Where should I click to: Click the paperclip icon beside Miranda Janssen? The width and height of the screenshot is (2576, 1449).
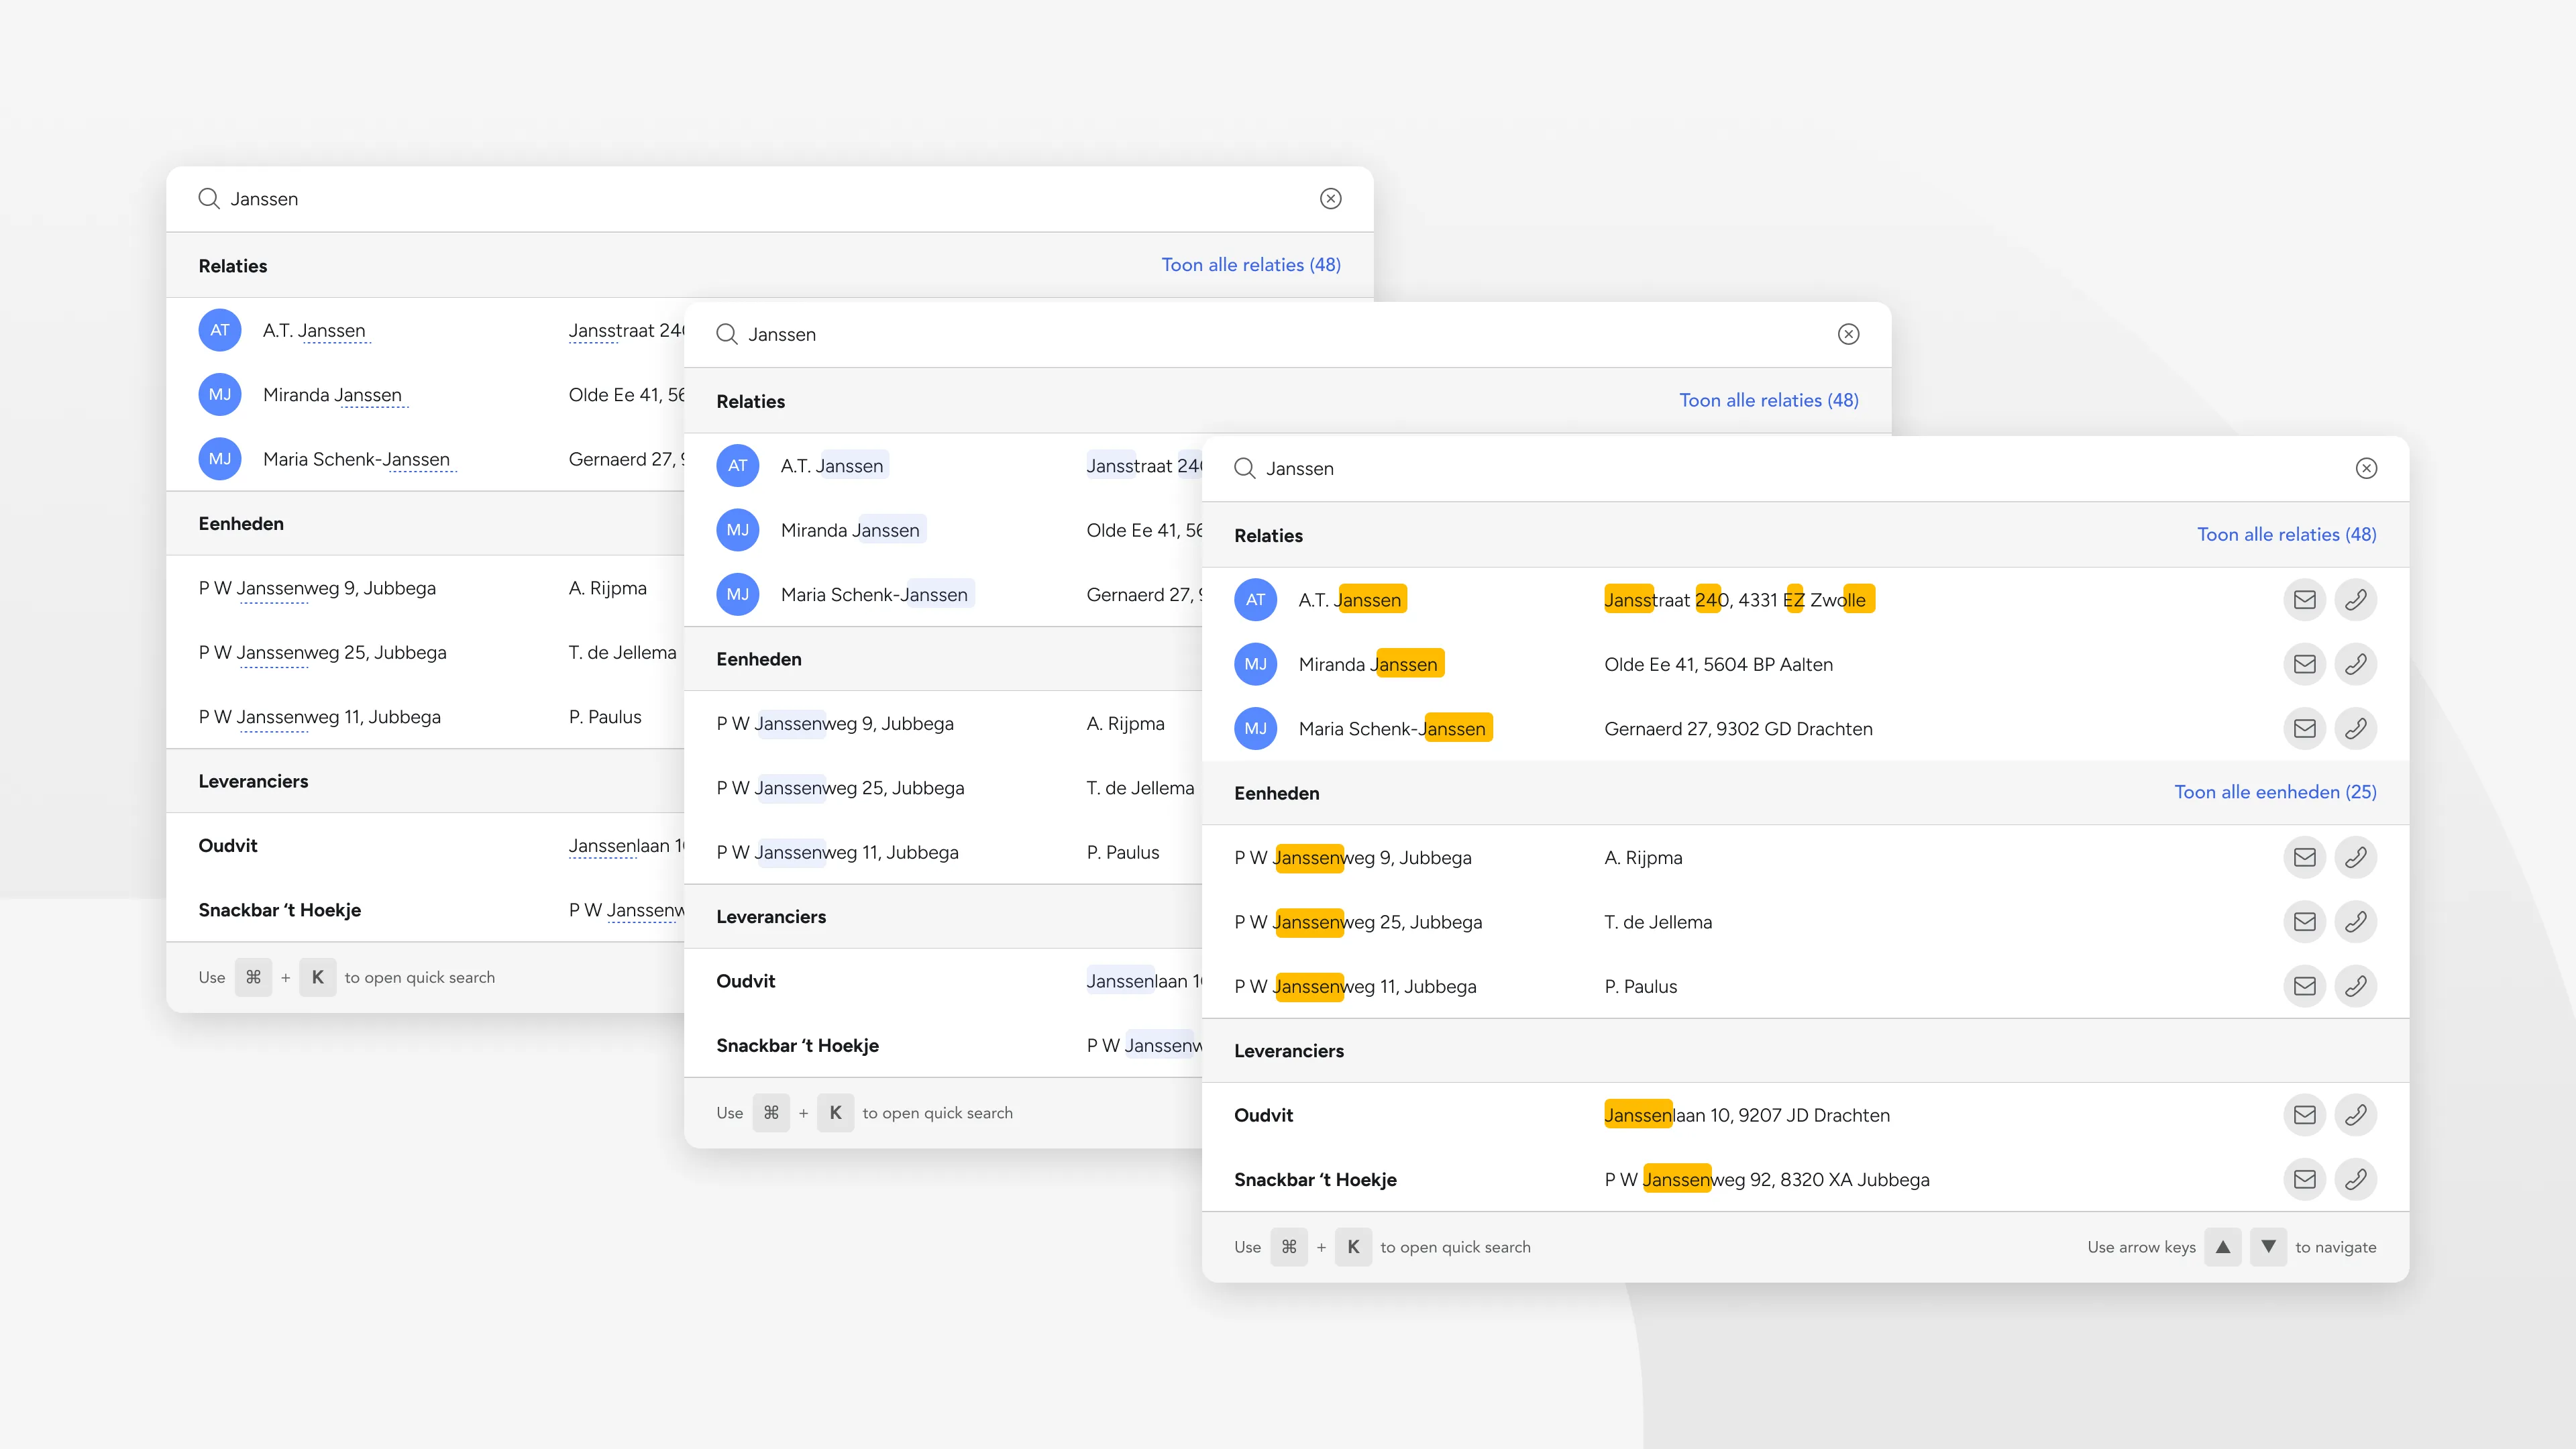click(2357, 663)
